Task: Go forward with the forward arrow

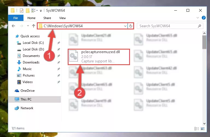Action: [x=21, y=26]
